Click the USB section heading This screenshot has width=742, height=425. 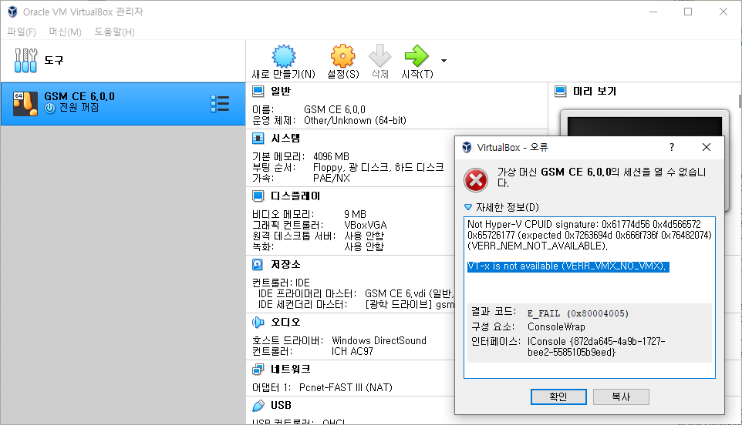(281, 406)
